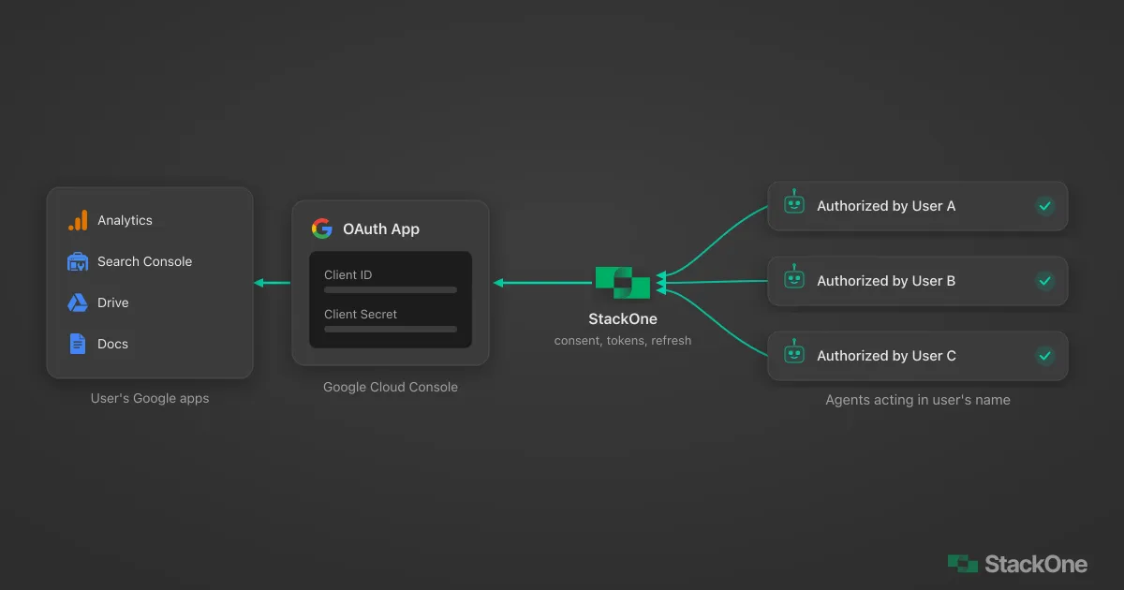Viewport: 1124px width, 590px height.
Task: Click the Google Drive triangle icon
Action: [78, 302]
